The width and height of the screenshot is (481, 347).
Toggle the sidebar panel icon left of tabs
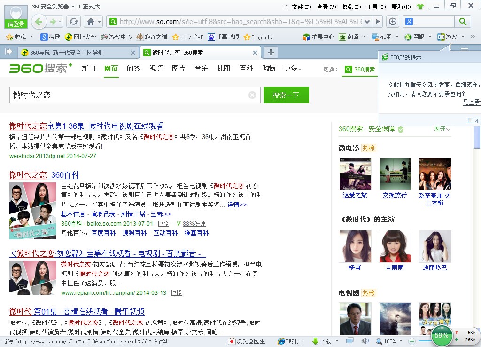[8, 52]
